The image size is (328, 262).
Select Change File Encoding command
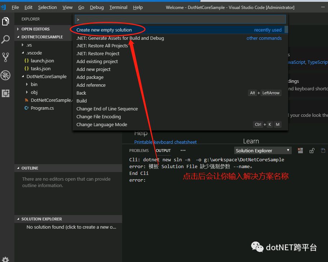pos(180,117)
